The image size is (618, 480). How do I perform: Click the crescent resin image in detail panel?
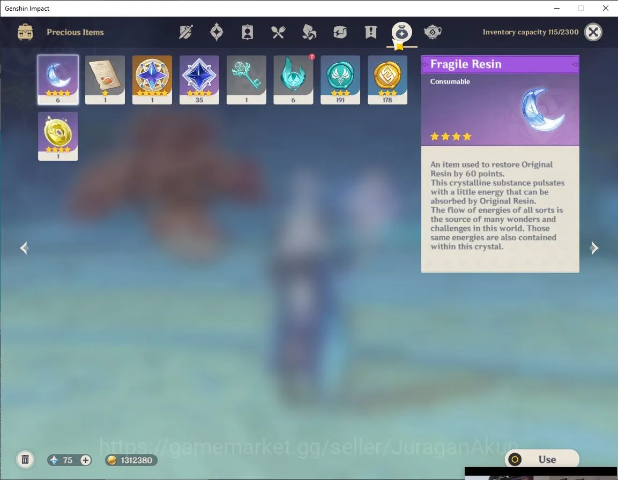(x=542, y=110)
